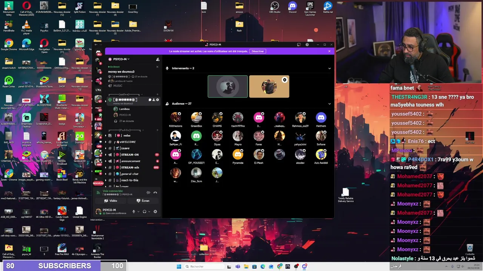The height and width of the screenshot is (271, 483).
Task: Disable streamer mode with Désactiver button
Action: 258,51
